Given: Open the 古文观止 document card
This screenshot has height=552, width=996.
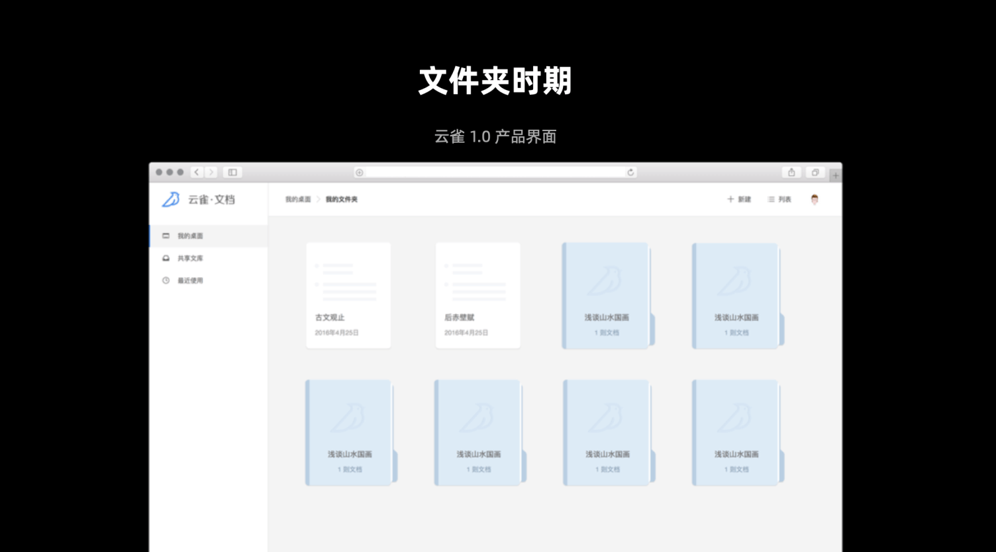Looking at the screenshot, I should click(x=348, y=295).
